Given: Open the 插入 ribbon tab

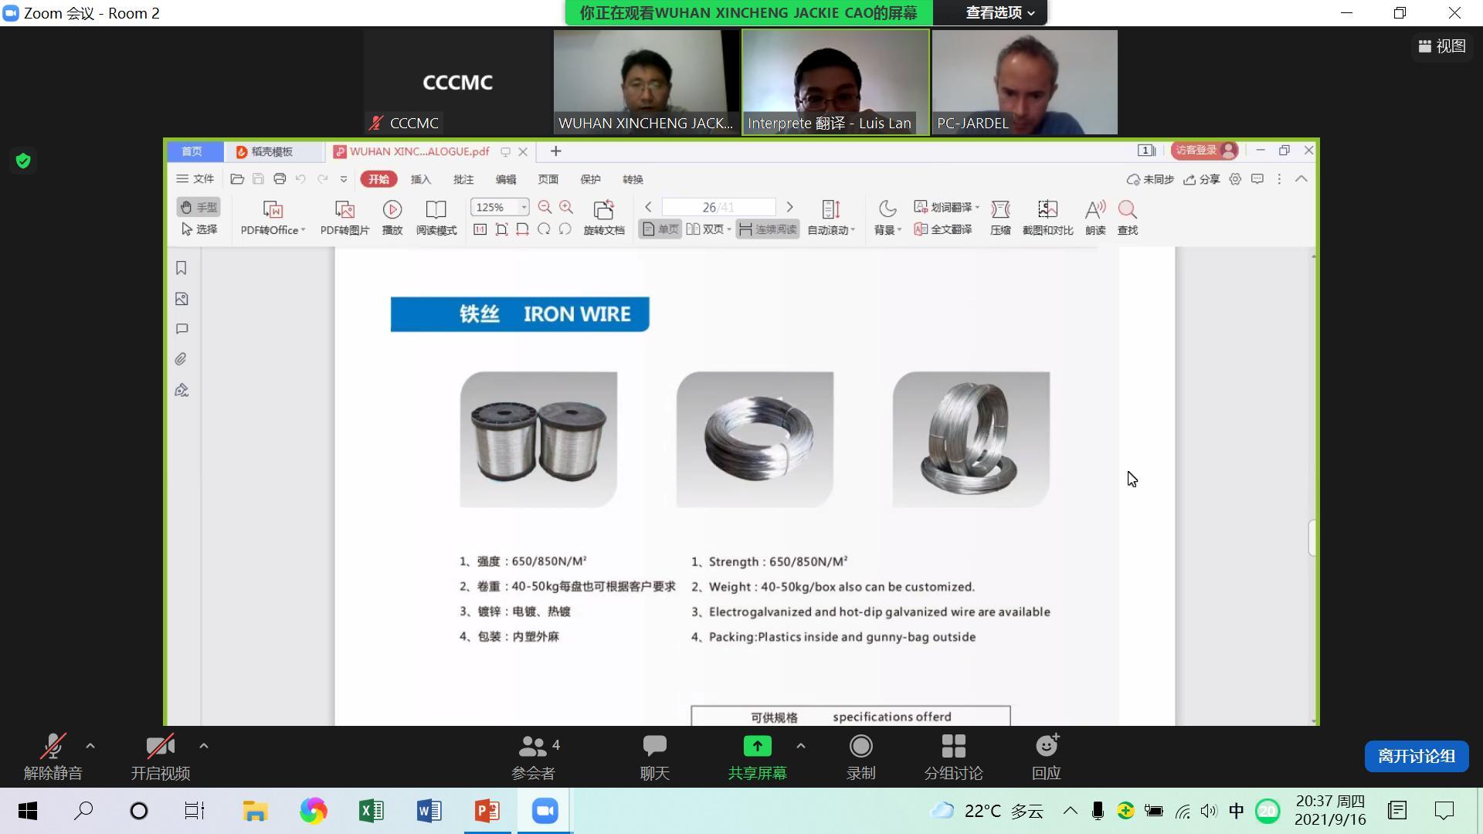Looking at the screenshot, I should [x=421, y=179].
